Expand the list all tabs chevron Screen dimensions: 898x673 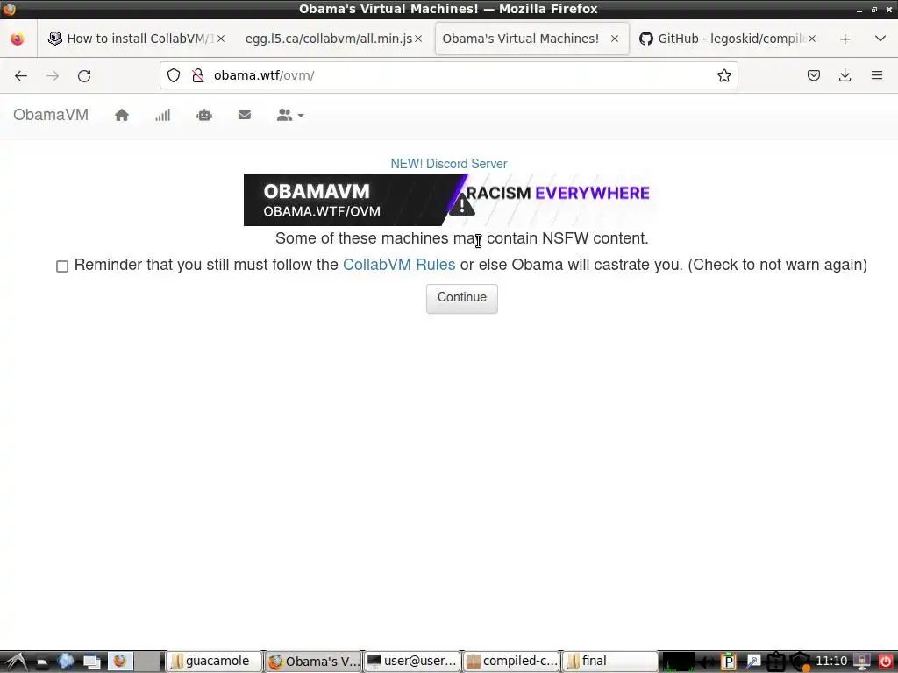point(880,39)
